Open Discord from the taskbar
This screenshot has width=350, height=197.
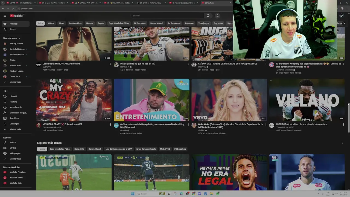pos(199,194)
